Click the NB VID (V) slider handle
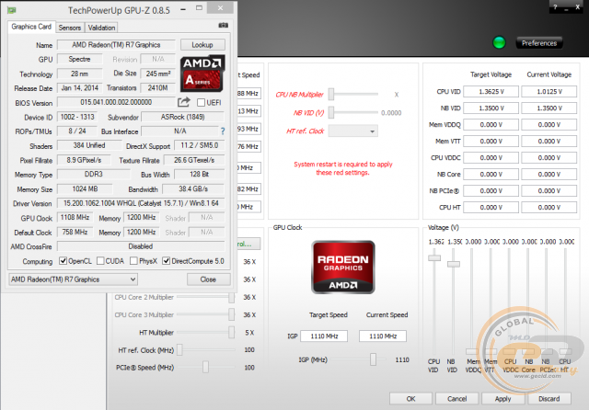 [x=331, y=112]
